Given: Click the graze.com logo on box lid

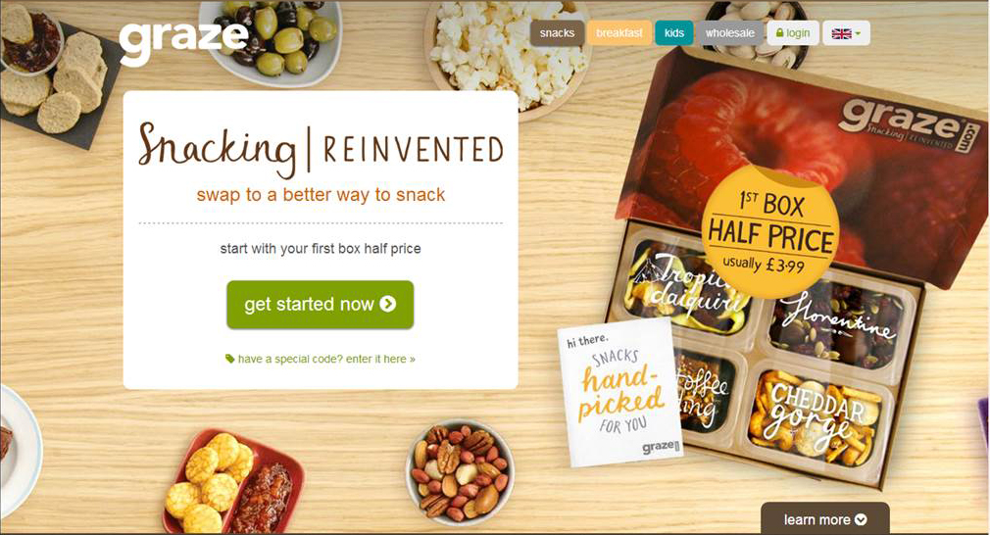Looking at the screenshot, I should [x=911, y=125].
